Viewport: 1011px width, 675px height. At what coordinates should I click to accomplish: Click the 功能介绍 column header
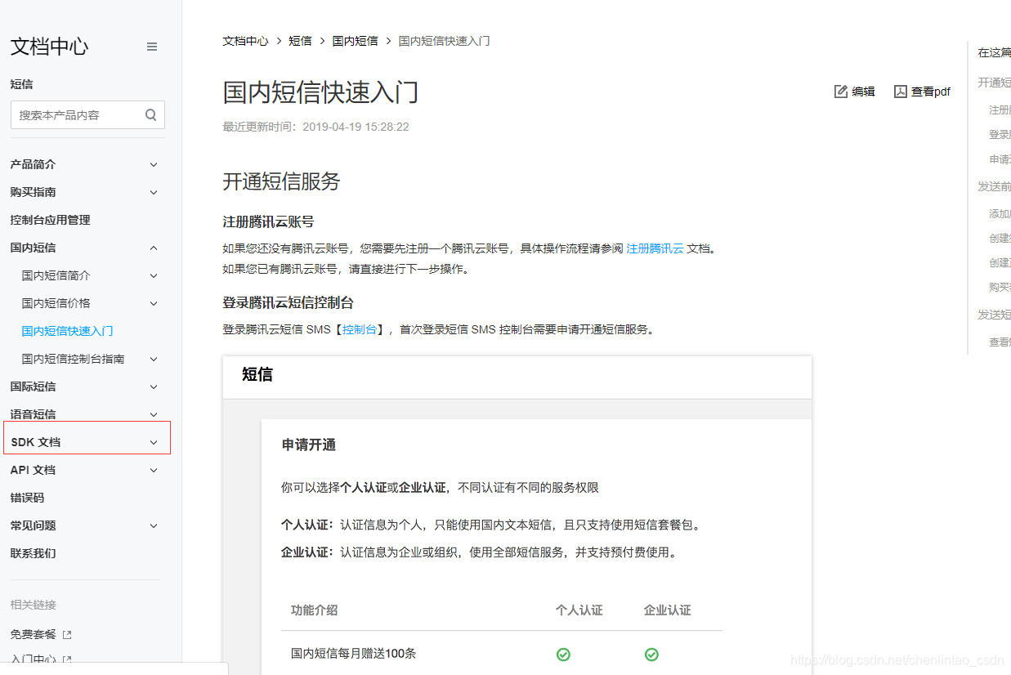click(x=315, y=610)
